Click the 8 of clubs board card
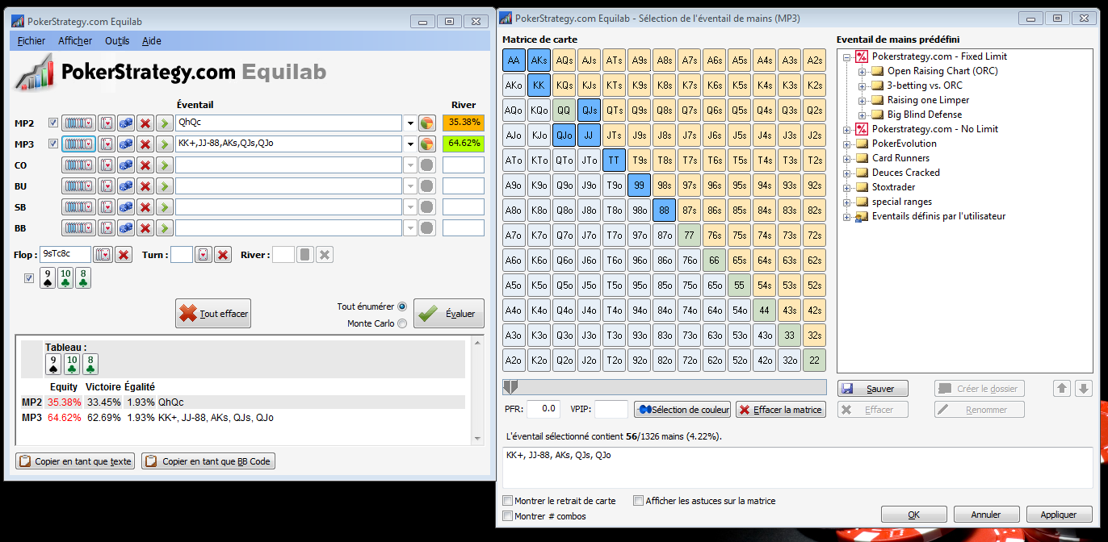This screenshot has height=542, width=1108. tap(83, 278)
